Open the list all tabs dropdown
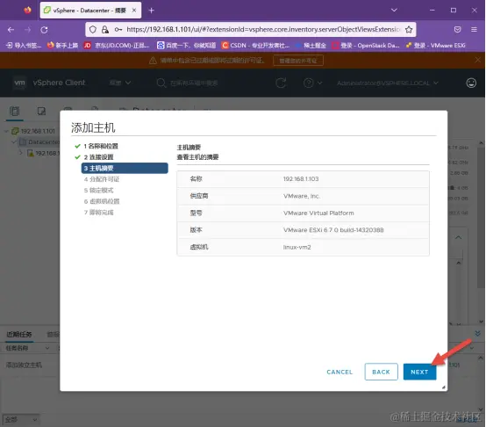This screenshot has width=486, height=427. click(394, 11)
